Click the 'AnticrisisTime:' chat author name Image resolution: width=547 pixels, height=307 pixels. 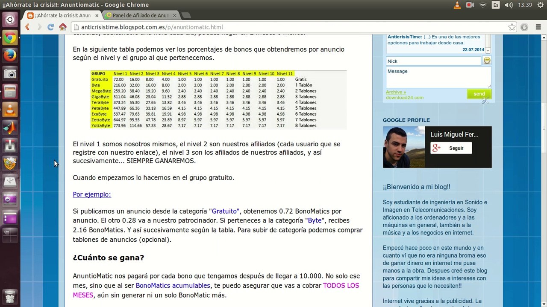pyautogui.click(x=405, y=37)
